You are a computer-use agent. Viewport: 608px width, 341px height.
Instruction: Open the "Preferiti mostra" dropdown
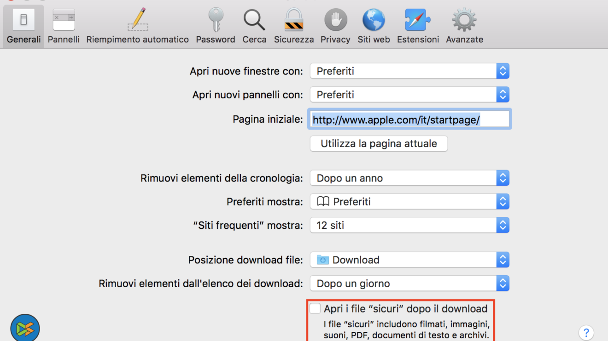click(x=409, y=201)
